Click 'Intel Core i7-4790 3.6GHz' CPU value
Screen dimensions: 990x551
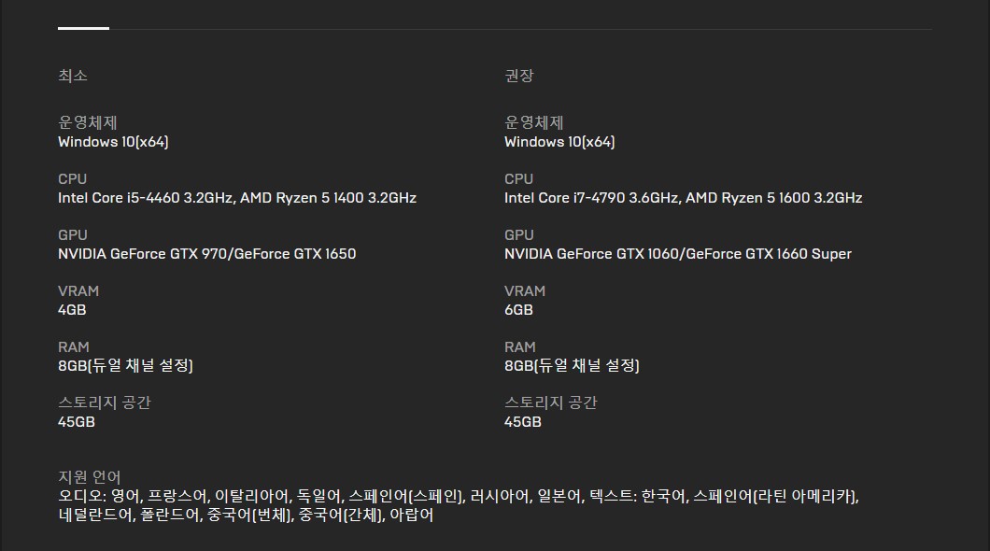(591, 198)
